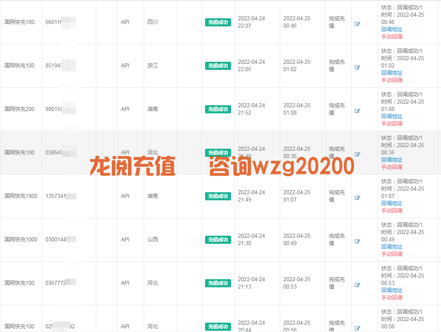Click 充值成功 badge in order 0357772 row
The height and width of the screenshot is (332, 441).
point(218,283)
